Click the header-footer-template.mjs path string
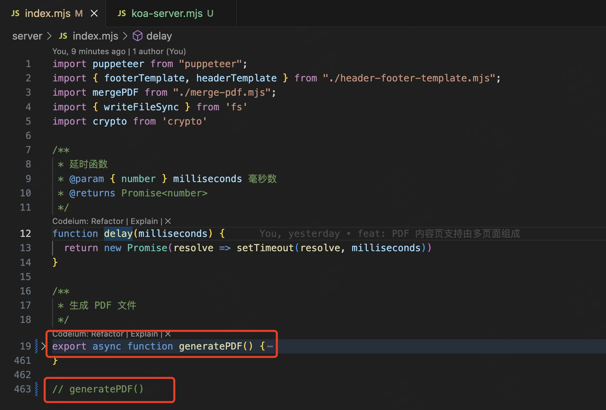The height and width of the screenshot is (410, 606). point(409,78)
